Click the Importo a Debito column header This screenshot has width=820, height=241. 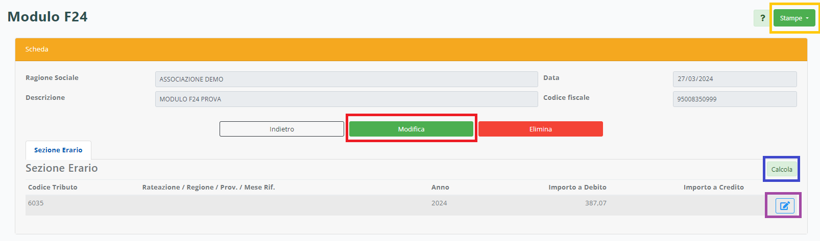[577, 187]
